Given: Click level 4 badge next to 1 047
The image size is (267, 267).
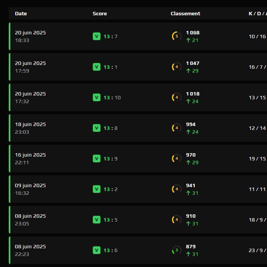Looking at the screenshot, I should pyautogui.click(x=176, y=67).
